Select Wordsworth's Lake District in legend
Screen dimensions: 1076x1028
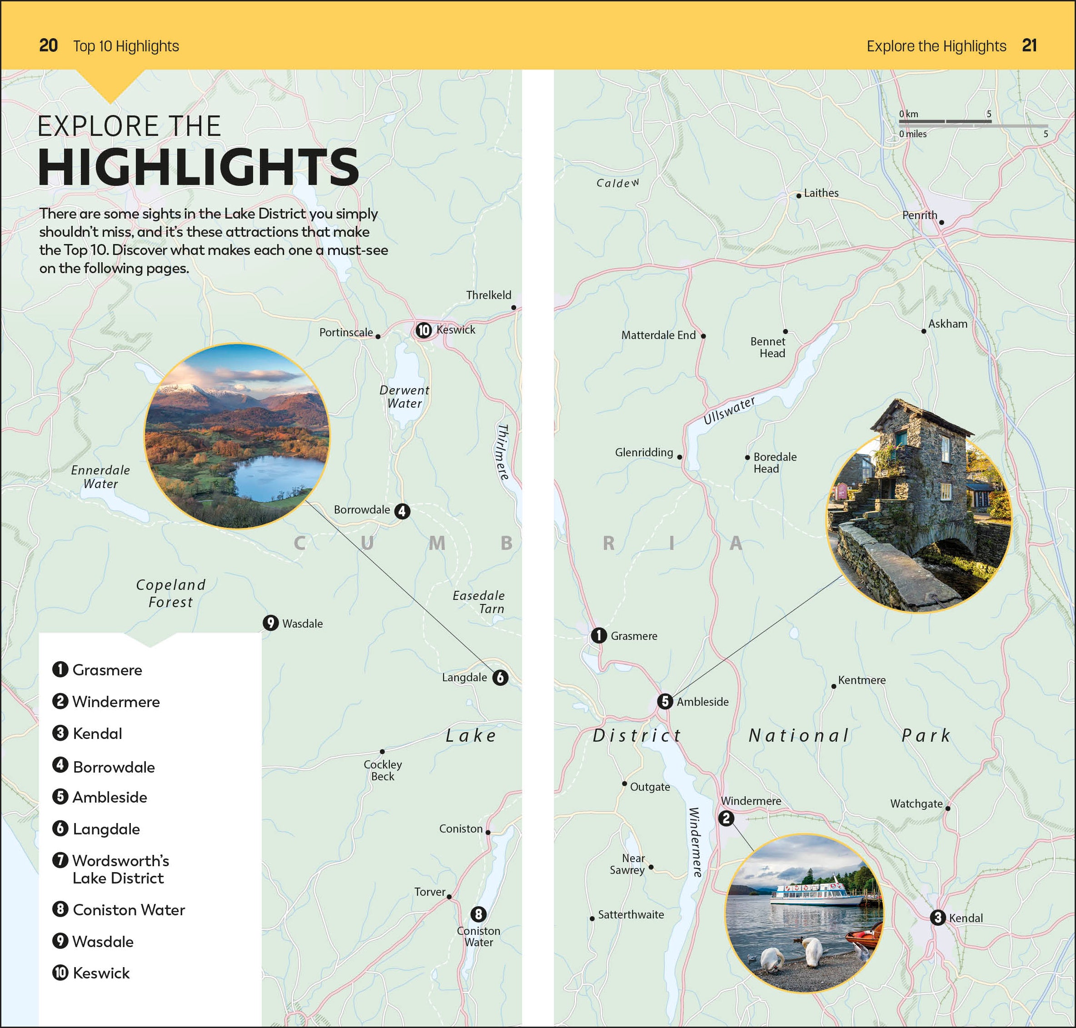(x=120, y=869)
